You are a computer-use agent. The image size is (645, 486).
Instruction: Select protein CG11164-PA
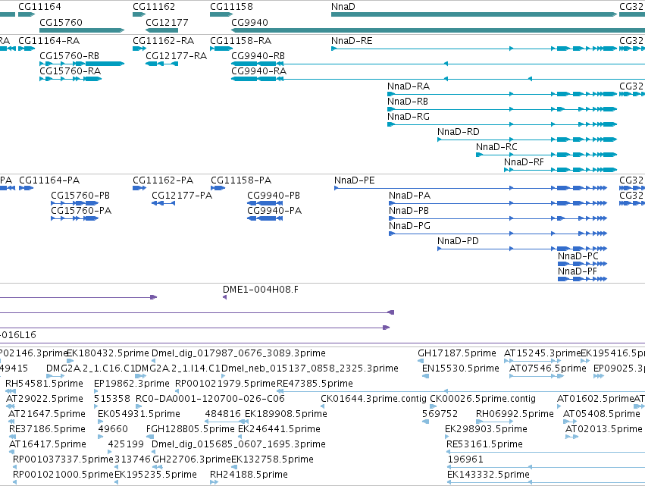(49, 180)
